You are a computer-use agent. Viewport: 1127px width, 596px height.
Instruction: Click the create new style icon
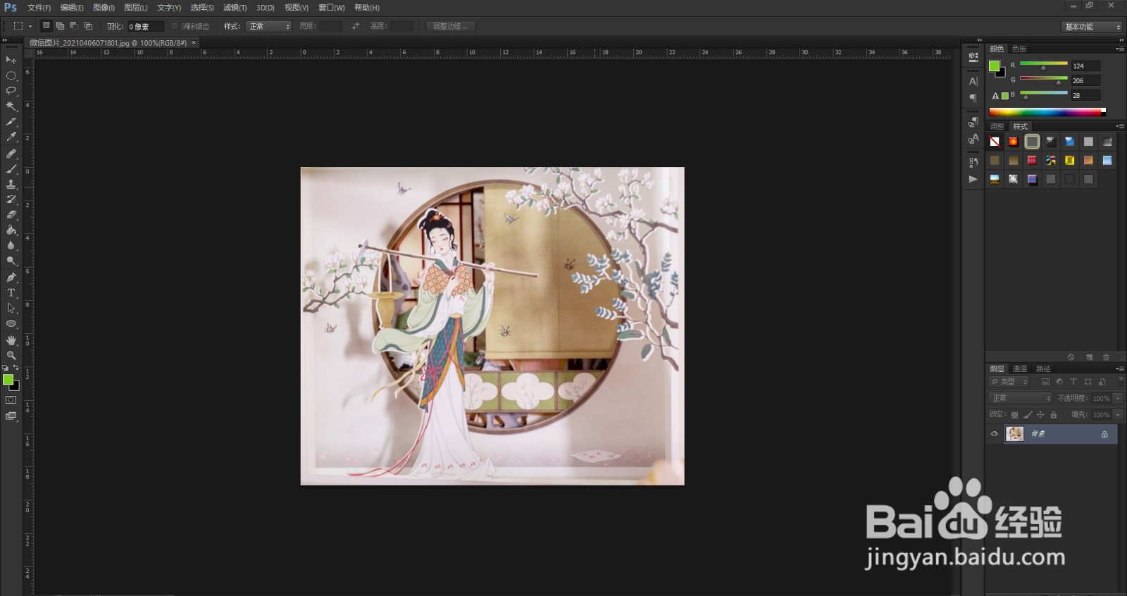click(1089, 357)
